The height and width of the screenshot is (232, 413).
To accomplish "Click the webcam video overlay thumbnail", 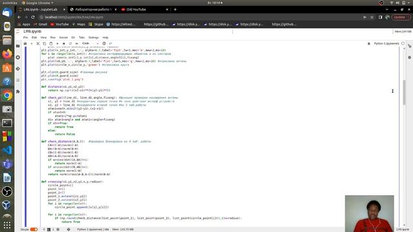I will 370,213.
